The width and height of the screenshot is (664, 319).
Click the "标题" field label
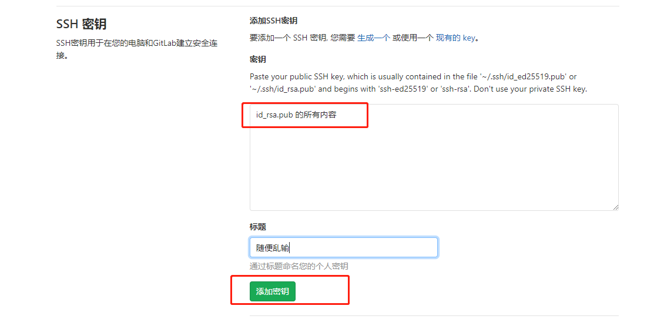click(258, 227)
